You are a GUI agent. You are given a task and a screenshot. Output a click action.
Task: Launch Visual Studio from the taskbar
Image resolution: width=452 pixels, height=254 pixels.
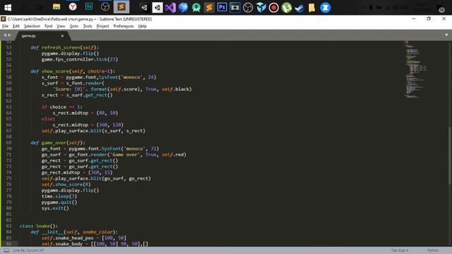[x=170, y=8]
